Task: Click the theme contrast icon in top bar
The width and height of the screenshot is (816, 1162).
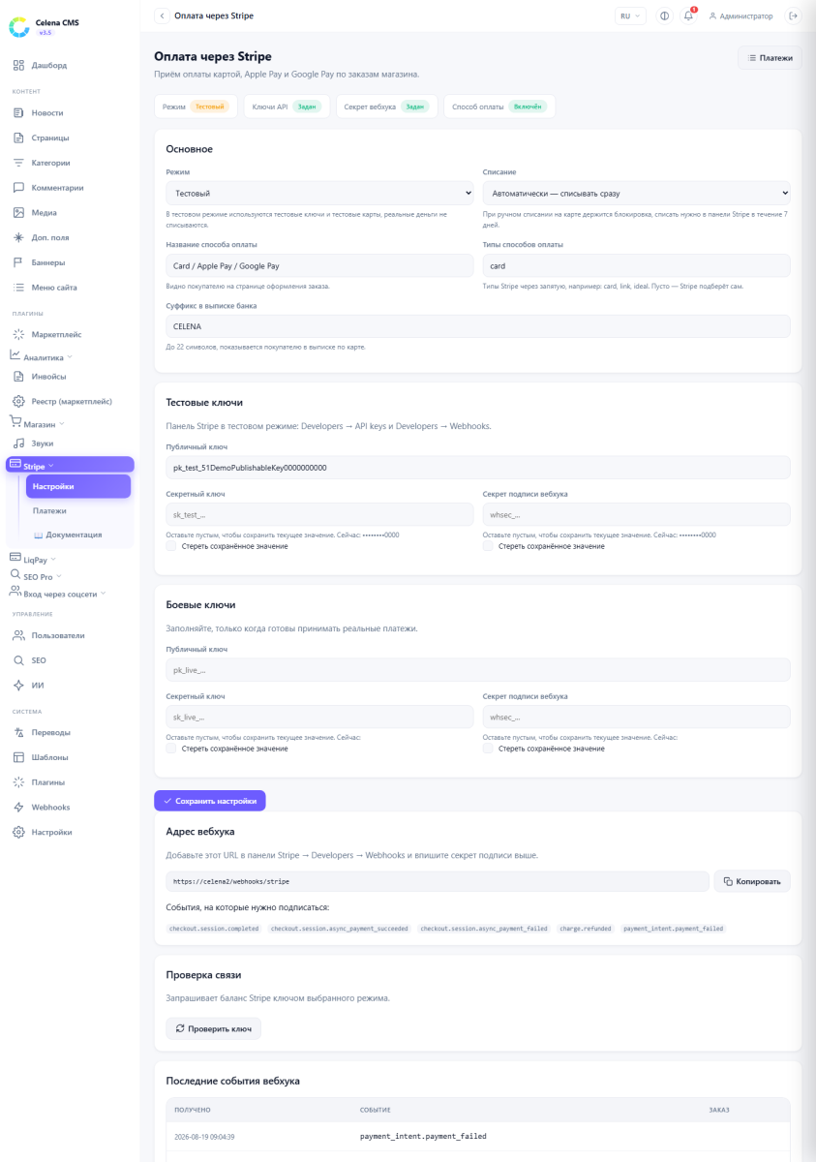Action: (664, 15)
